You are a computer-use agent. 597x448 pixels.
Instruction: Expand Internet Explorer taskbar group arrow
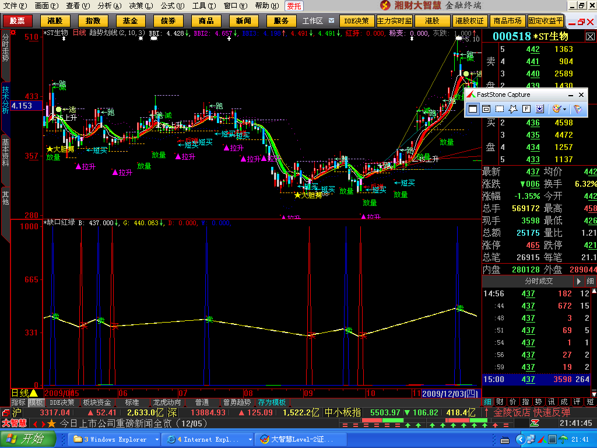click(x=250, y=440)
